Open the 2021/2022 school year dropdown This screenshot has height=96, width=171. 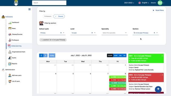[129, 3]
